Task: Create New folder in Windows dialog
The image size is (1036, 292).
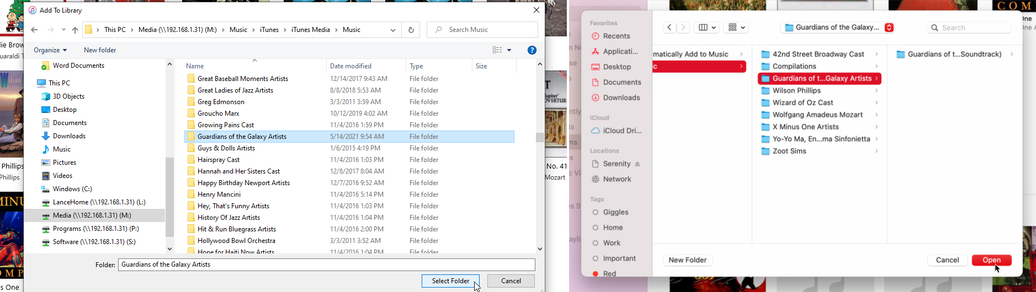Action: pyautogui.click(x=100, y=50)
